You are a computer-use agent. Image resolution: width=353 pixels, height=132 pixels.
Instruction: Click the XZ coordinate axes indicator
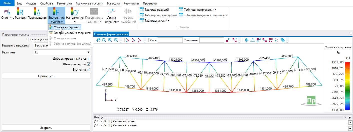(110, 96)
